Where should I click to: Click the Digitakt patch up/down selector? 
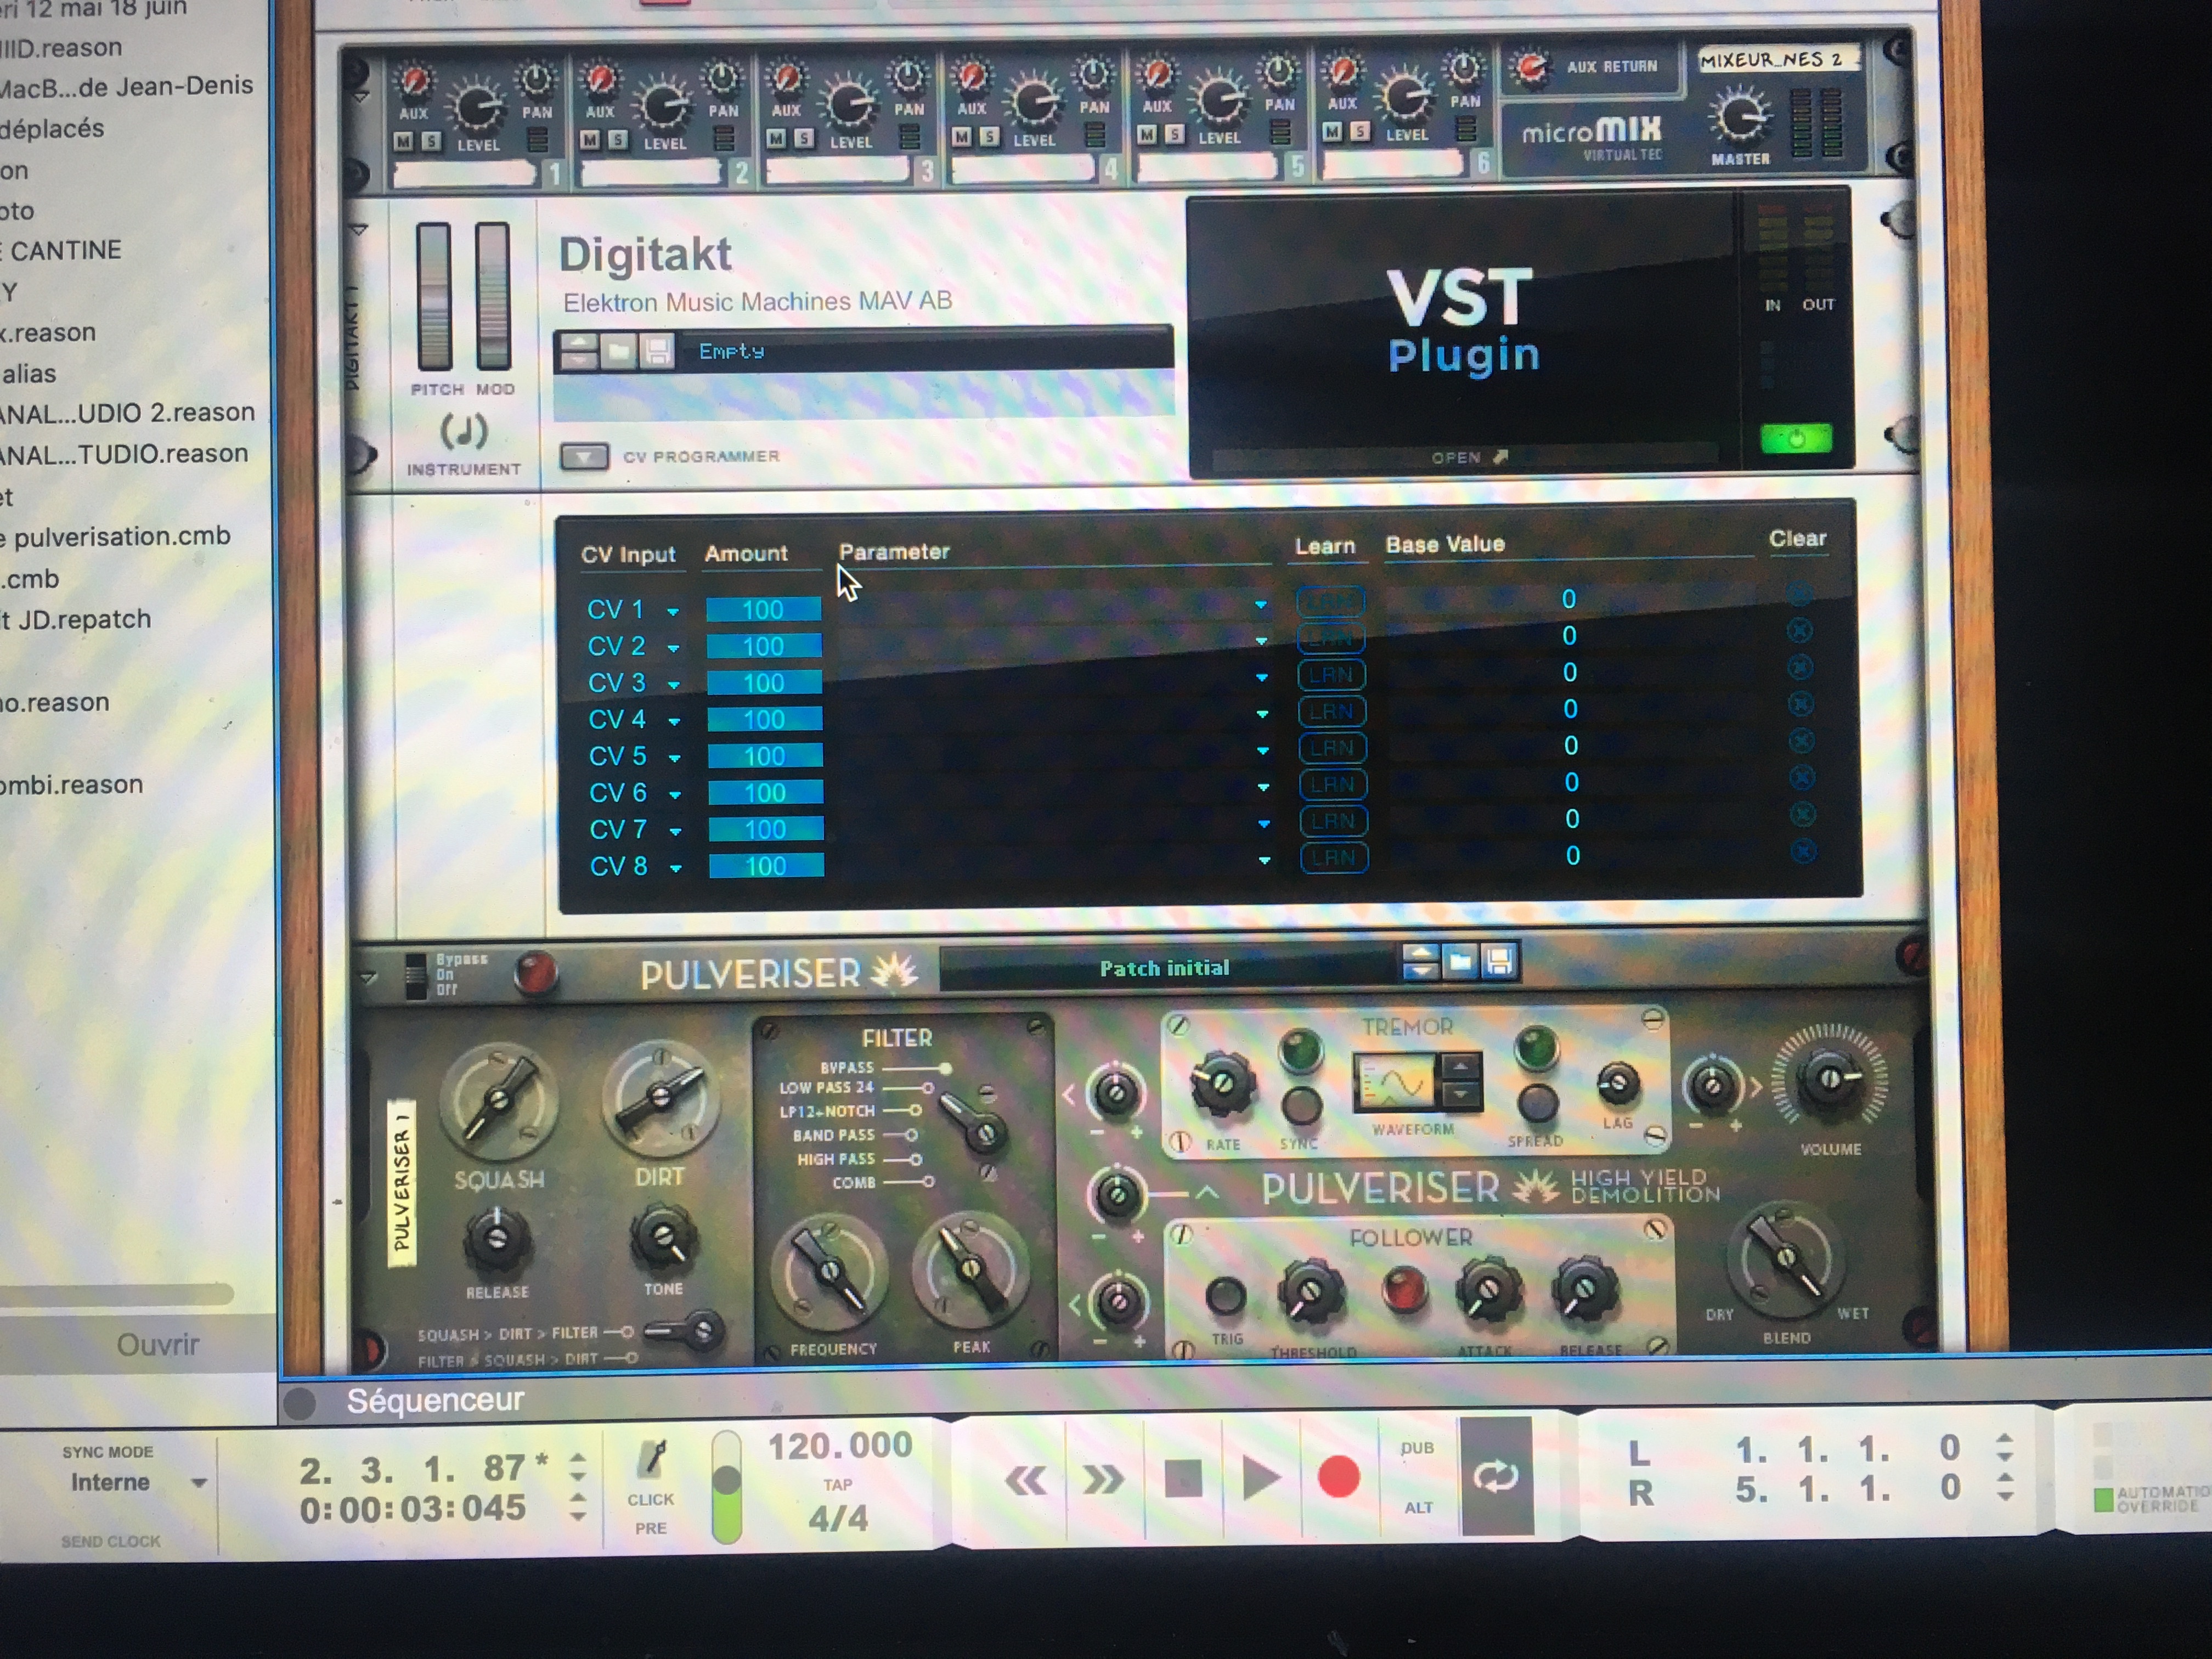point(579,351)
